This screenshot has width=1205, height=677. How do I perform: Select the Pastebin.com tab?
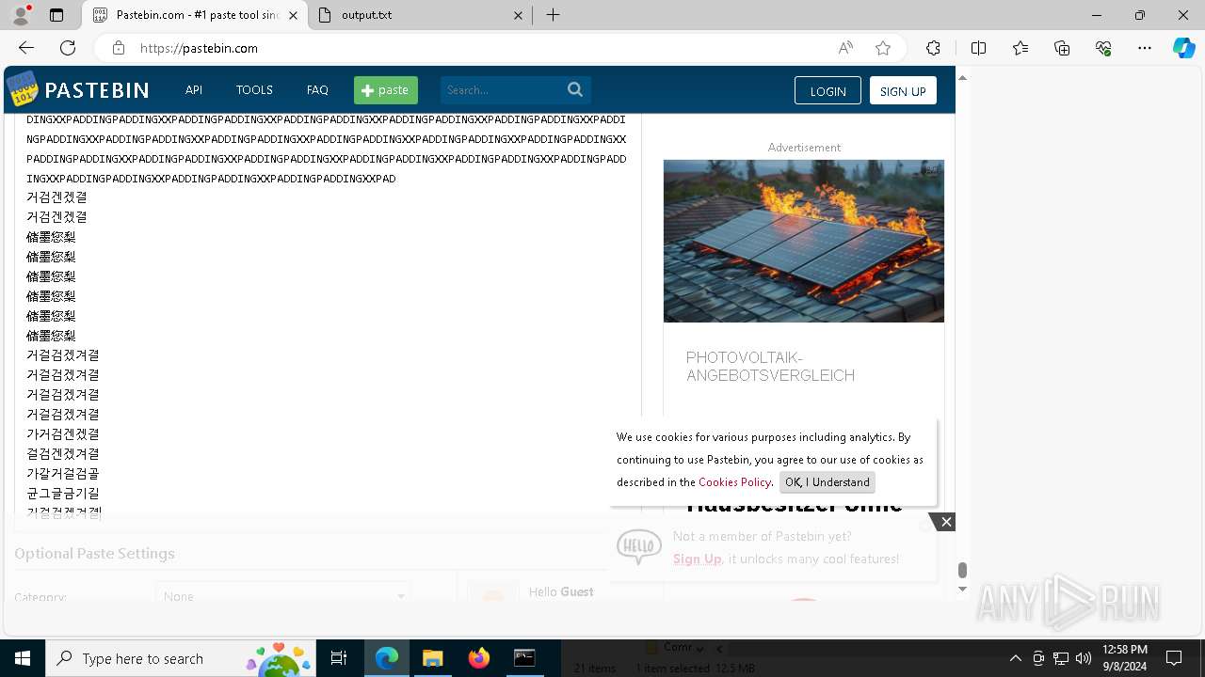click(195, 15)
